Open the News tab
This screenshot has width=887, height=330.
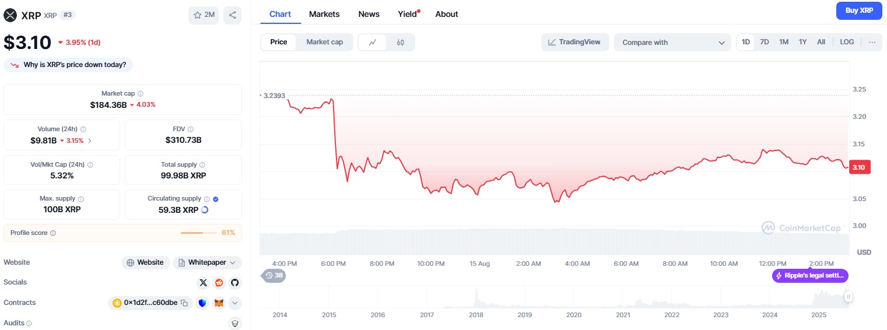(369, 14)
